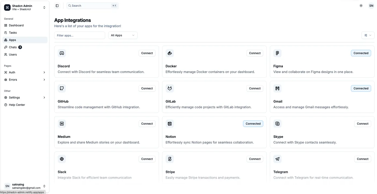Disconnect the Figma Connected button
This screenshot has width=377, height=194.
[x=361, y=53]
